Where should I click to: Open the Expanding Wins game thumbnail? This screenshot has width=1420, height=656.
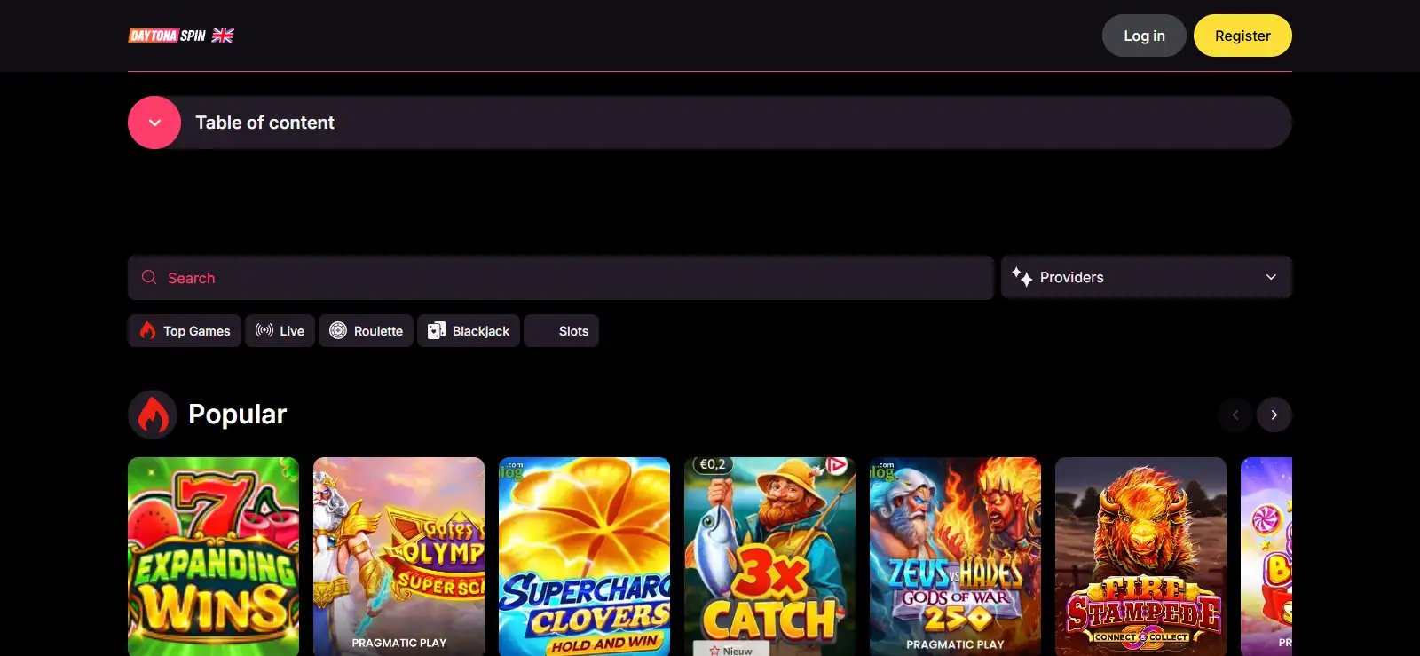(213, 557)
